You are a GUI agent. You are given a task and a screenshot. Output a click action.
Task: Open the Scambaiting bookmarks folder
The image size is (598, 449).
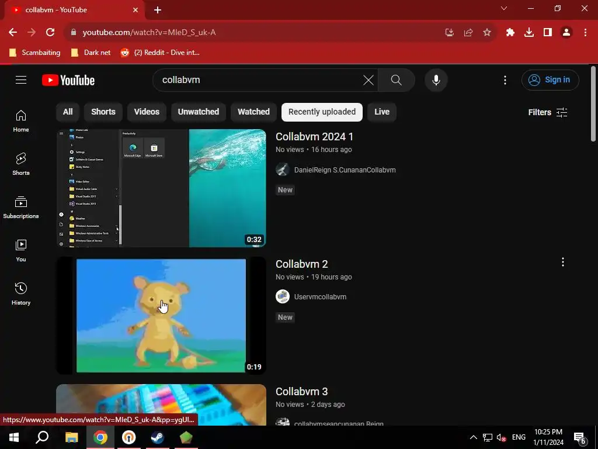pos(34,53)
